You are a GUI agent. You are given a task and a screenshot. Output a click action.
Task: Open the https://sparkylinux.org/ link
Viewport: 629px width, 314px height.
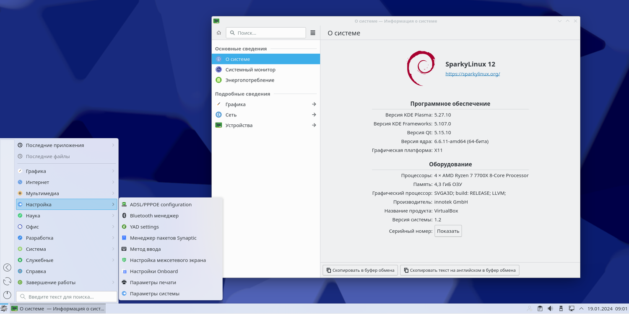pos(473,74)
